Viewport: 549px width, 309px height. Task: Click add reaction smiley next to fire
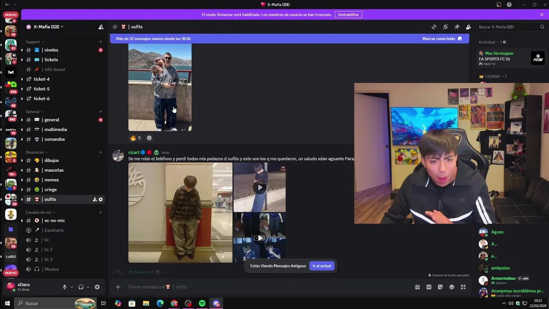click(149, 138)
